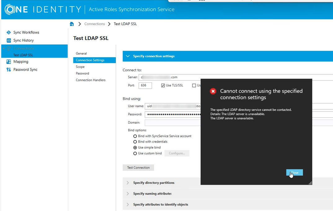The width and height of the screenshot is (333, 211).
Task: Click the Test LDAP SSL page heading
Action: pos(91,38)
